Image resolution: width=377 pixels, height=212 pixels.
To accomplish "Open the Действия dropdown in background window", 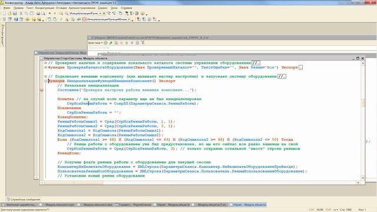I will click(95, 43).
